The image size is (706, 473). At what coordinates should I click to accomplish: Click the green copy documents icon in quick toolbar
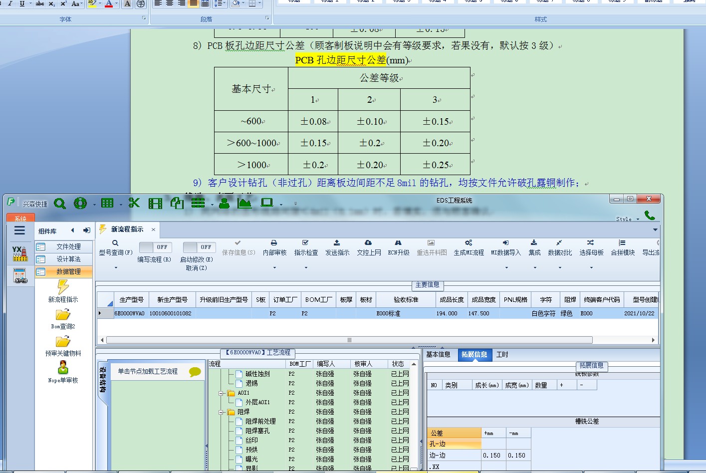(x=177, y=203)
